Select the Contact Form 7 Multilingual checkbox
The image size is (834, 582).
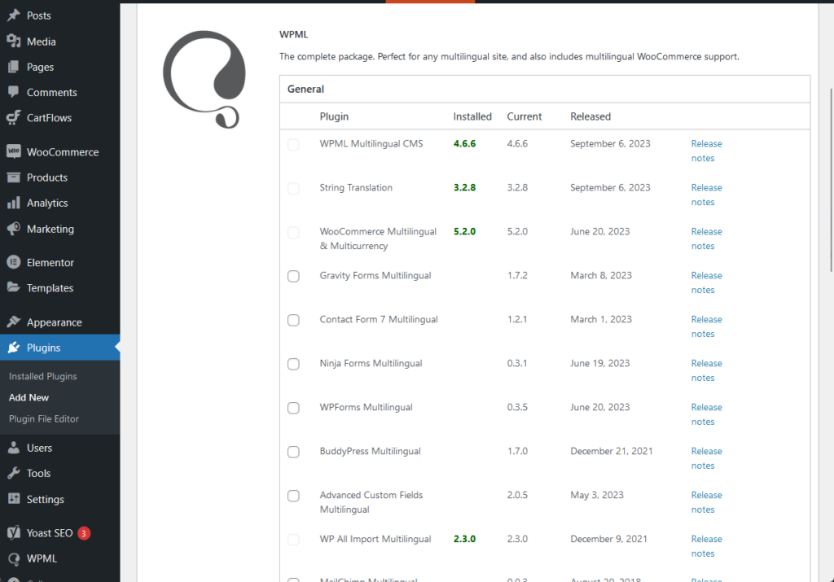[293, 320]
